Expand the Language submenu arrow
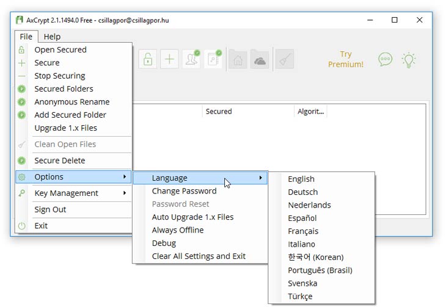The image size is (446, 307). pos(260,178)
